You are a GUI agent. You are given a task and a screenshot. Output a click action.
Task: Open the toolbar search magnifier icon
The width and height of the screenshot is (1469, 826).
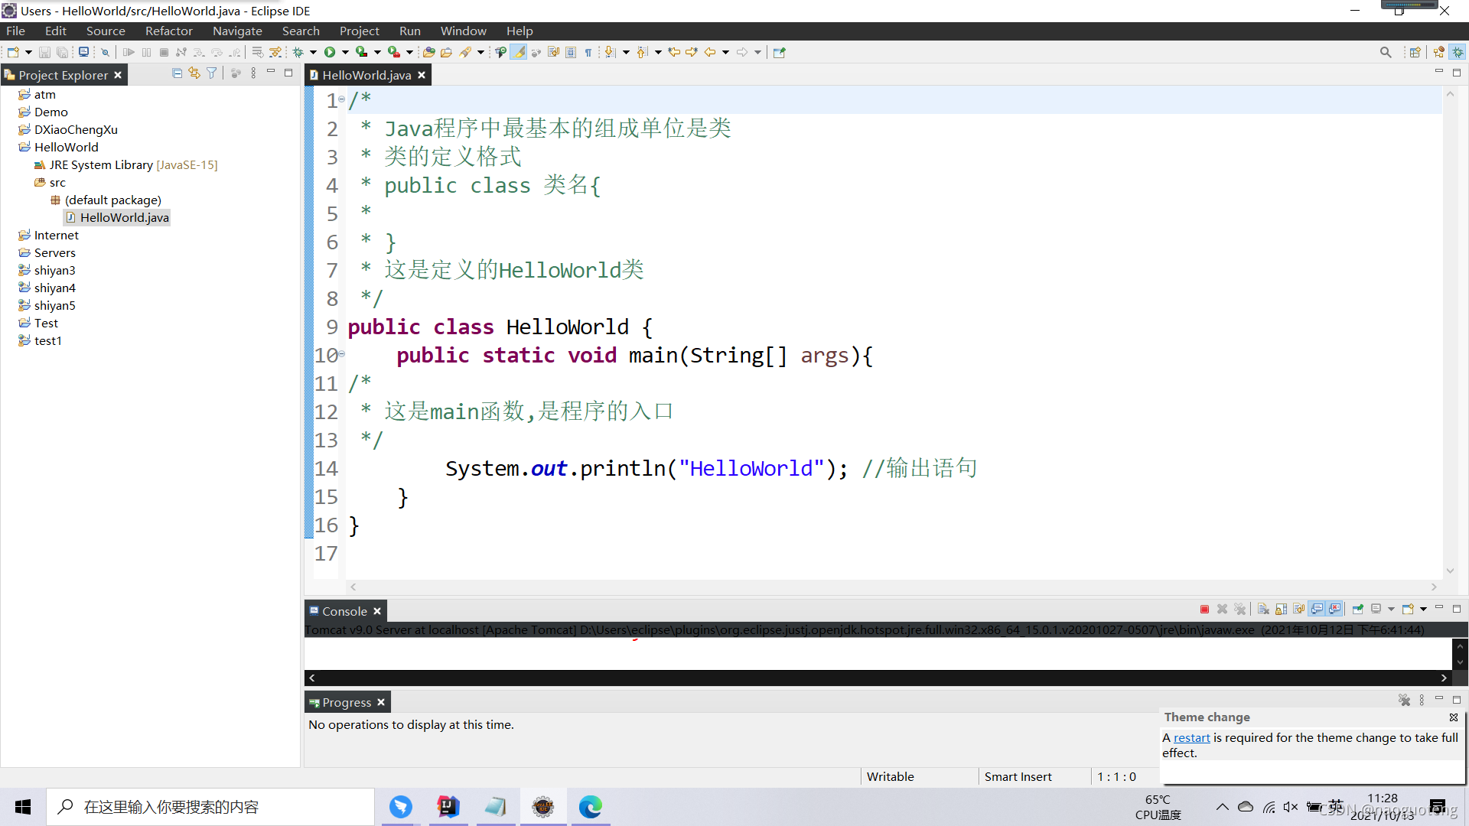click(x=1385, y=52)
